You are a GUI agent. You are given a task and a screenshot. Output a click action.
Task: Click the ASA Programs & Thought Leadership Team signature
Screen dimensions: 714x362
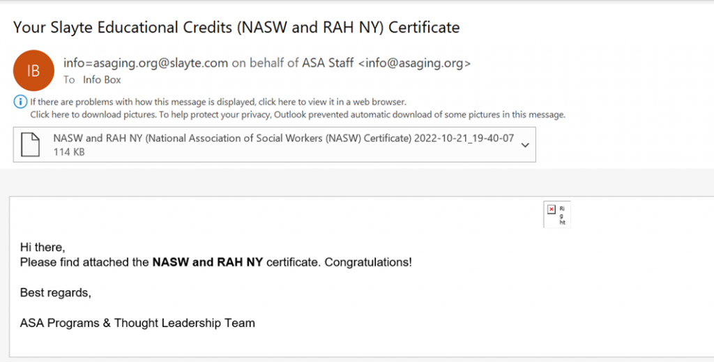(137, 324)
